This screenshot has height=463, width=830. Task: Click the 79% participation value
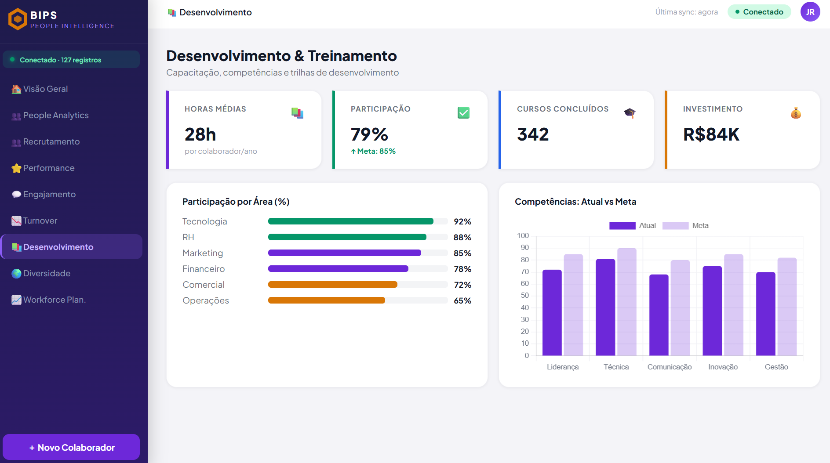(369, 134)
